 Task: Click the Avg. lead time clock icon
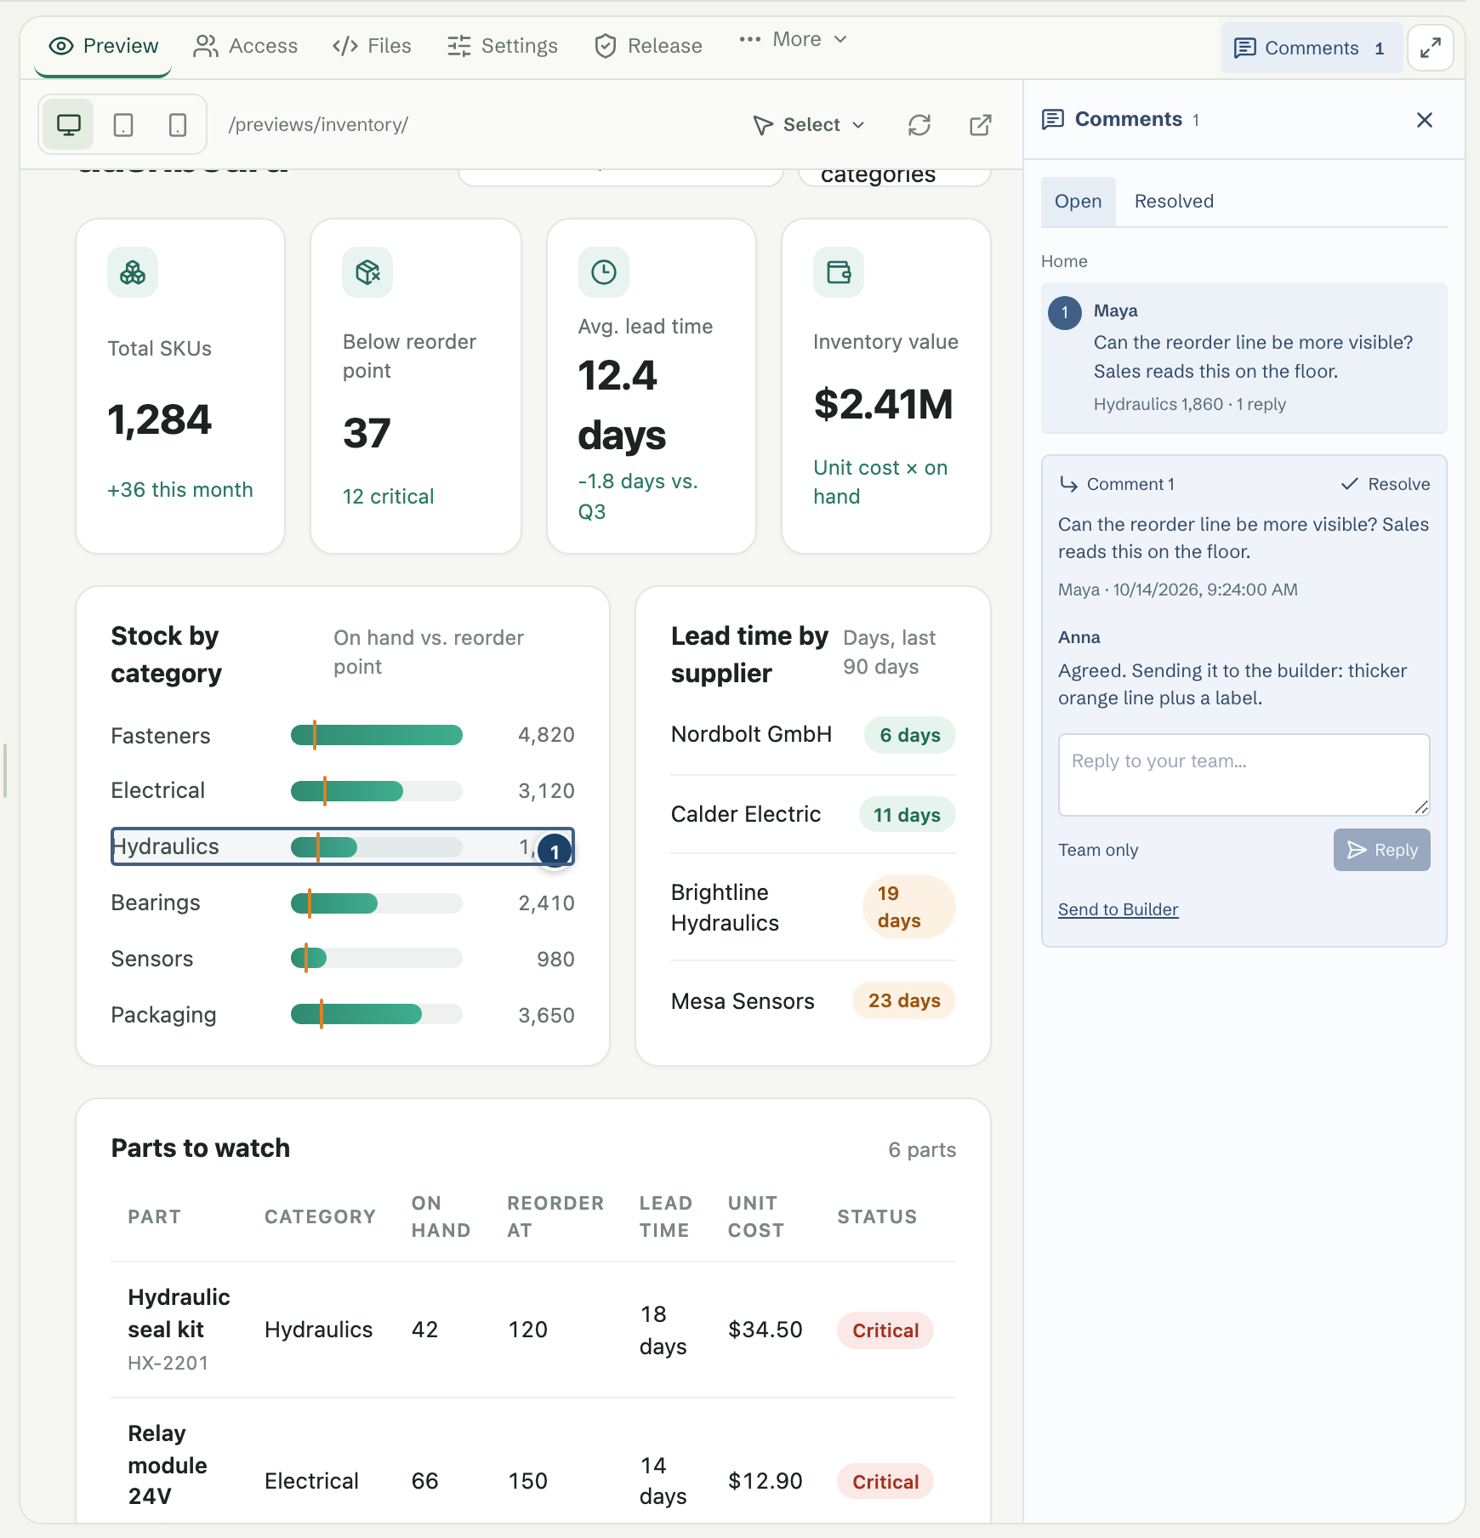(604, 272)
